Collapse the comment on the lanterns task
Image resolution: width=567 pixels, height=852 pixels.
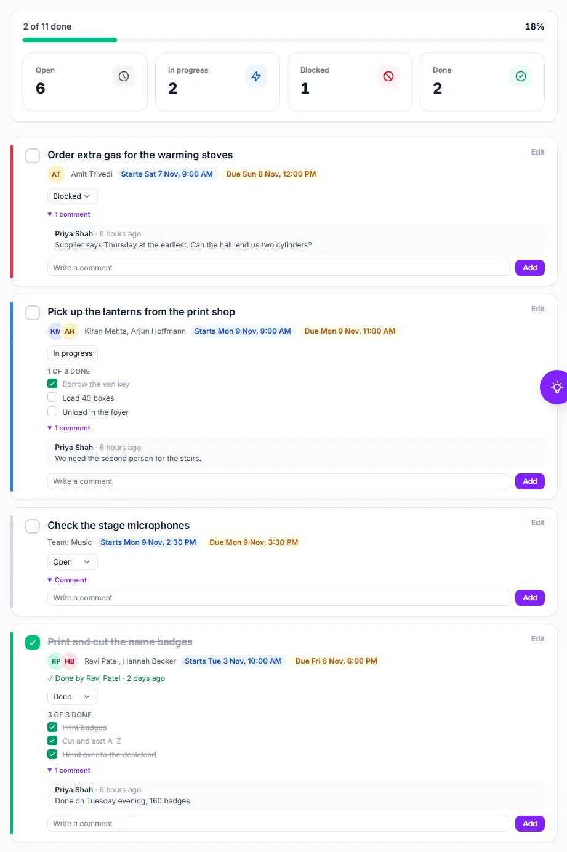tap(69, 428)
